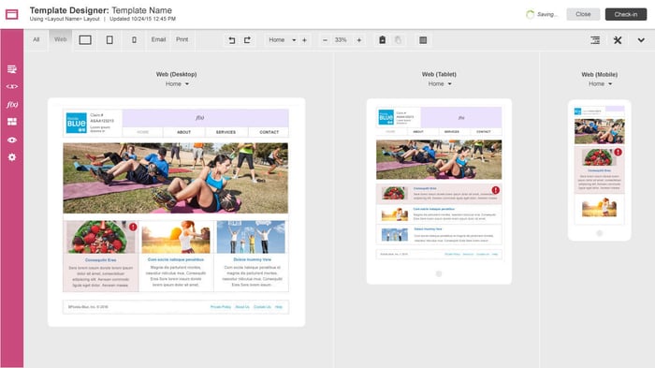655x368 pixels.
Task: Open the layout grid sidebar icon
Action: (x=11, y=122)
